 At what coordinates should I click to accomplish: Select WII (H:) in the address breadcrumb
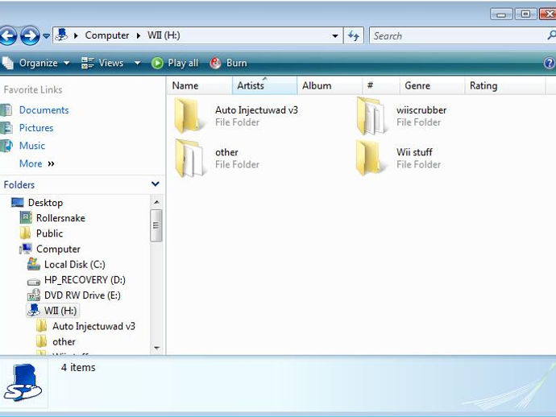pyautogui.click(x=164, y=35)
